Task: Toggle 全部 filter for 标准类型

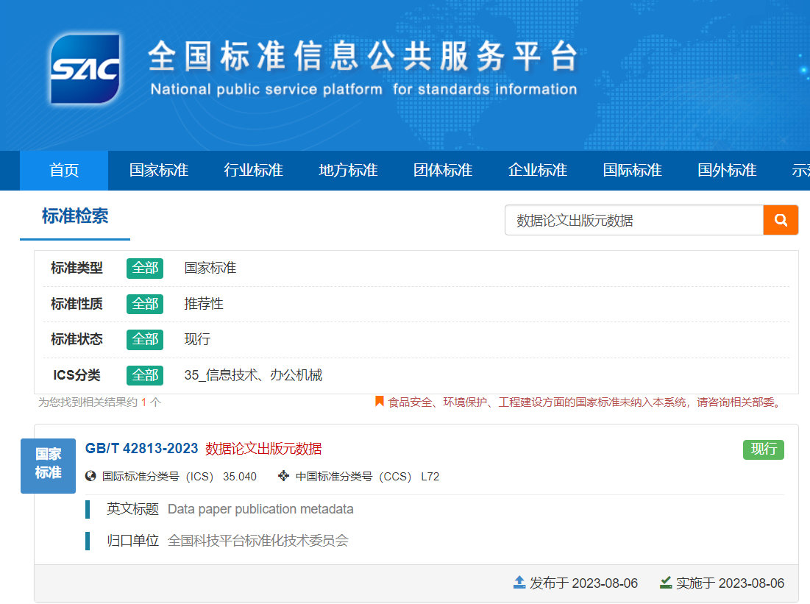Action: [145, 268]
